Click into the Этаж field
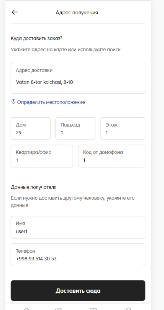This screenshot has width=164, height=310. pos(123,128)
